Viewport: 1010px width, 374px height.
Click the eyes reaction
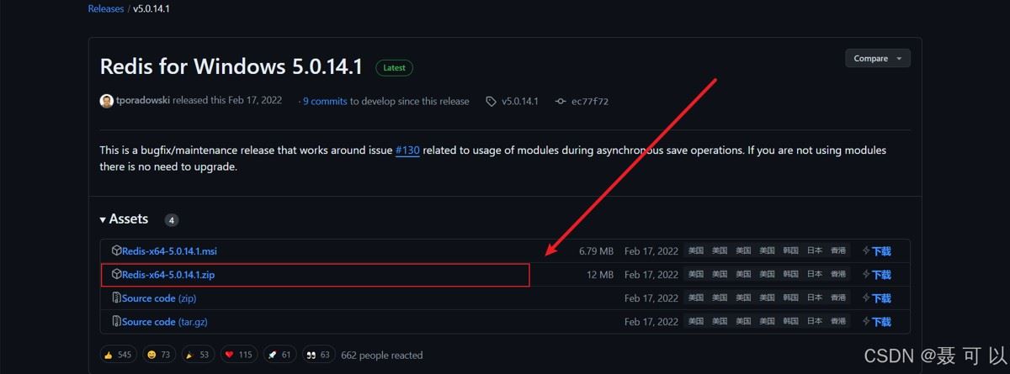316,355
